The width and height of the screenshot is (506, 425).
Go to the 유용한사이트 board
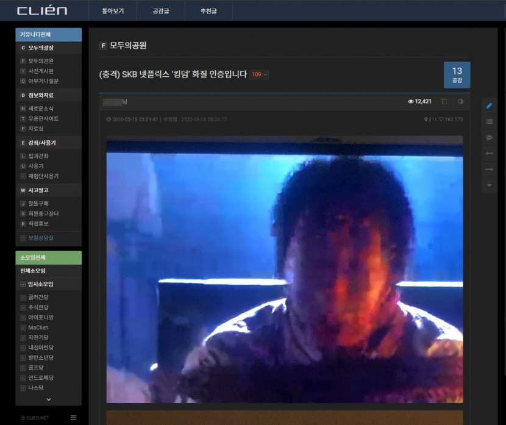[43, 118]
